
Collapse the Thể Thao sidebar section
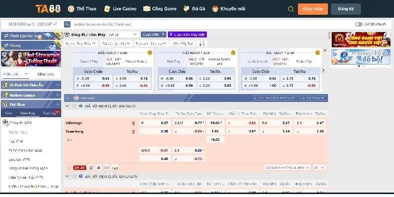[x=31, y=104]
